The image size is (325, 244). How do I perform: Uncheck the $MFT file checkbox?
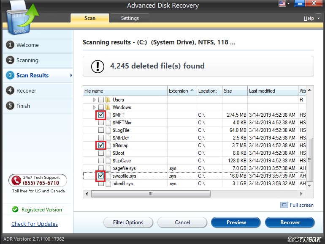click(101, 115)
